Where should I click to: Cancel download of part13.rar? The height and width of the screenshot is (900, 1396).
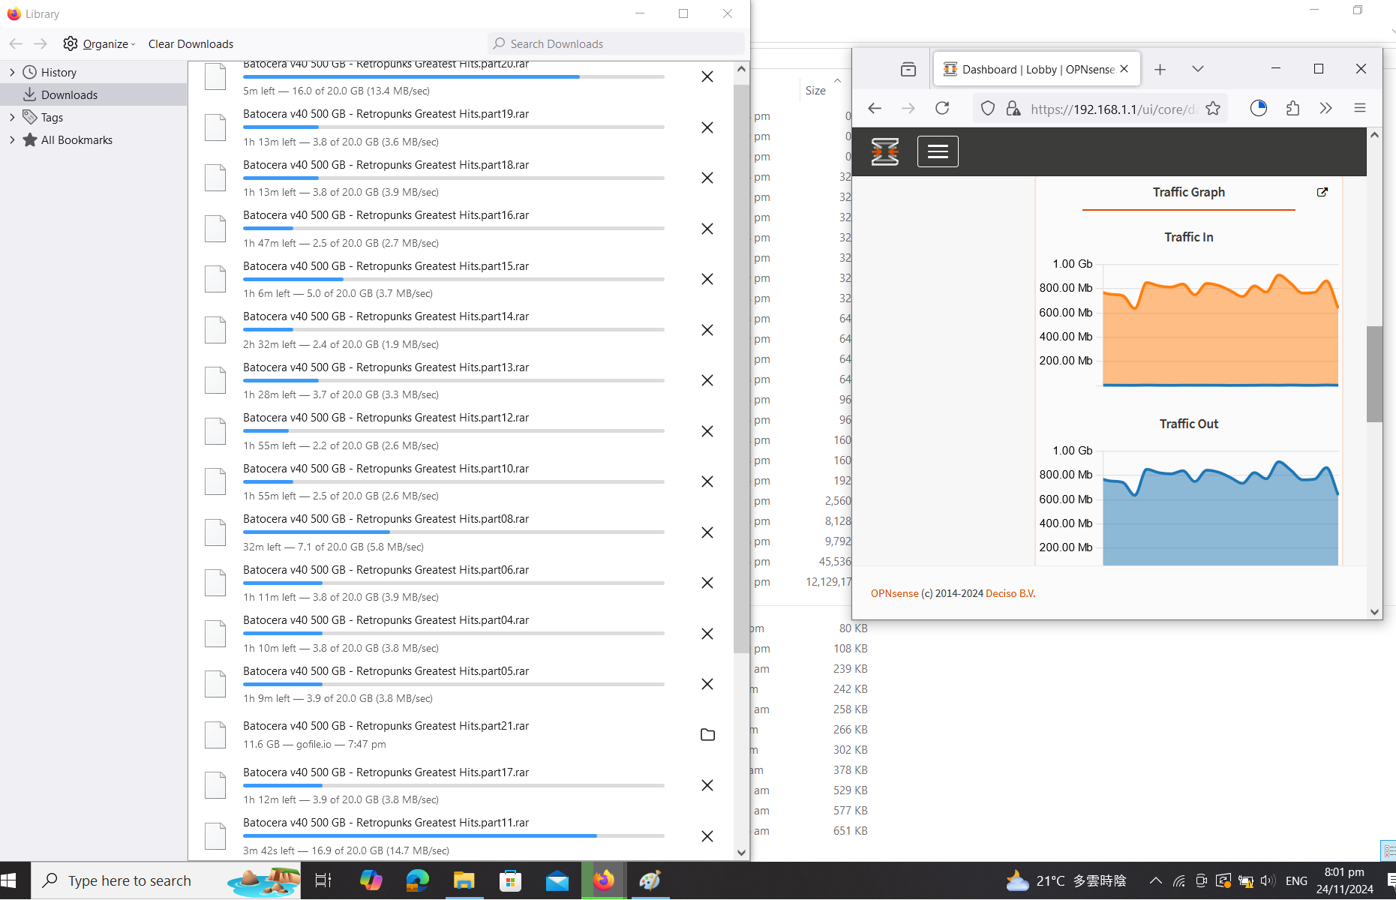coord(707,380)
